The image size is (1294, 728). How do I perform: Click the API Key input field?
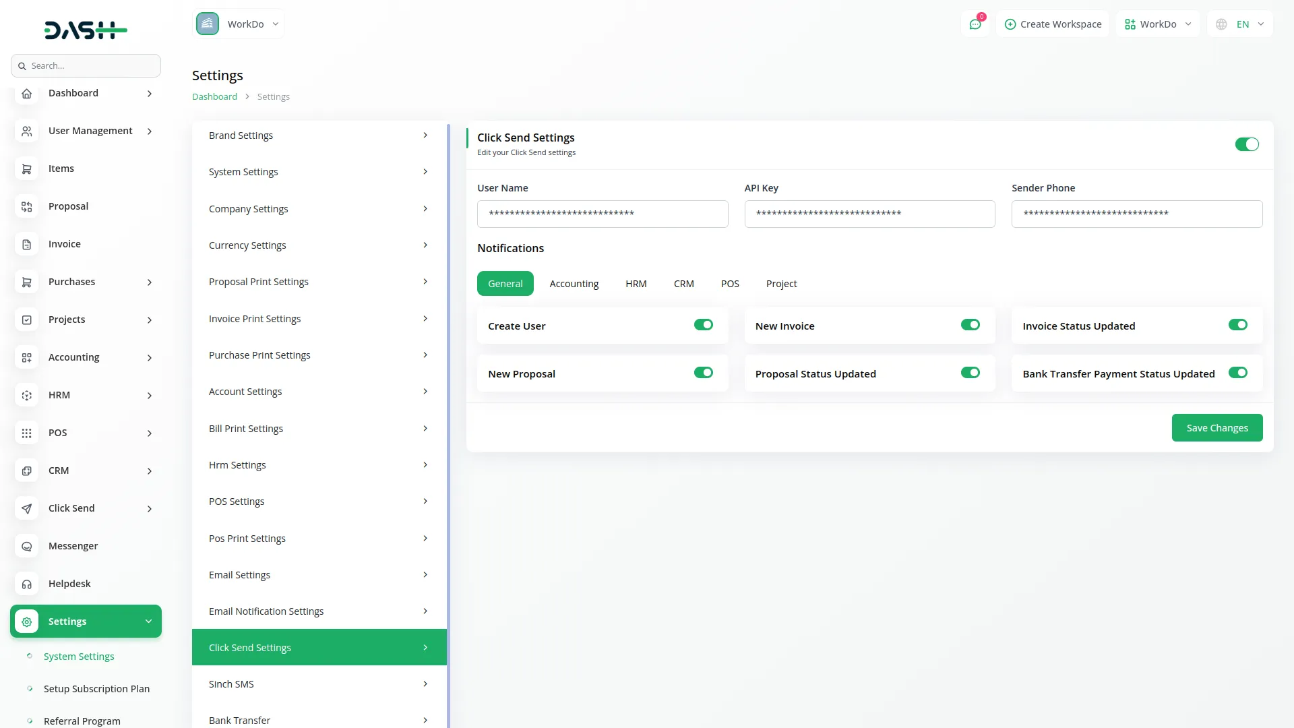(869, 214)
